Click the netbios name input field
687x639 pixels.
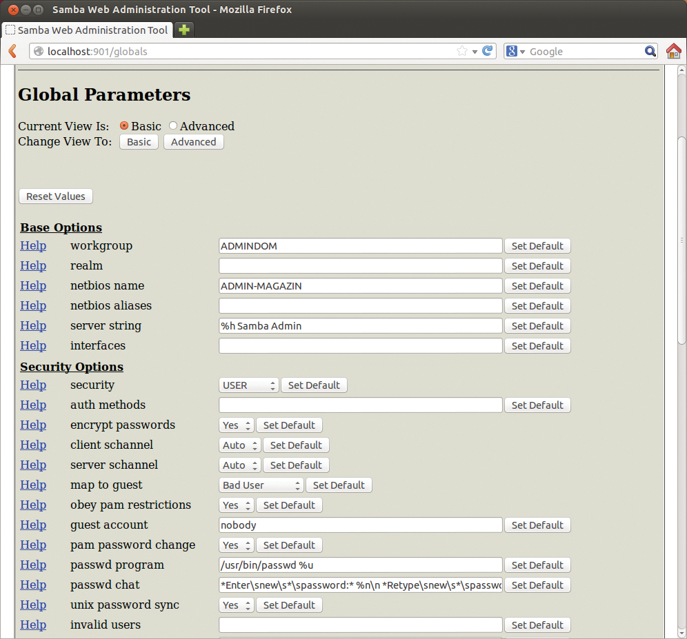[x=361, y=286]
